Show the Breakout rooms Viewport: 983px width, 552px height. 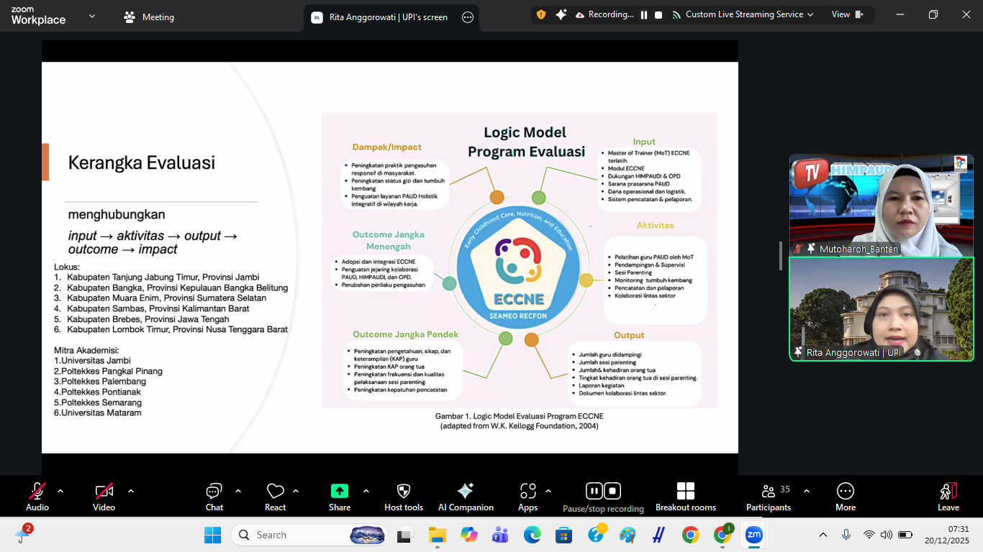(x=685, y=497)
